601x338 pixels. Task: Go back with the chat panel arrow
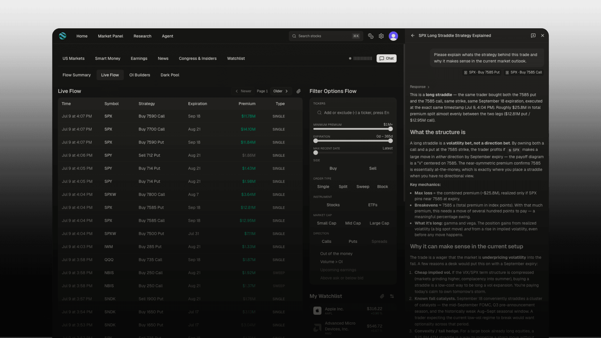413,36
